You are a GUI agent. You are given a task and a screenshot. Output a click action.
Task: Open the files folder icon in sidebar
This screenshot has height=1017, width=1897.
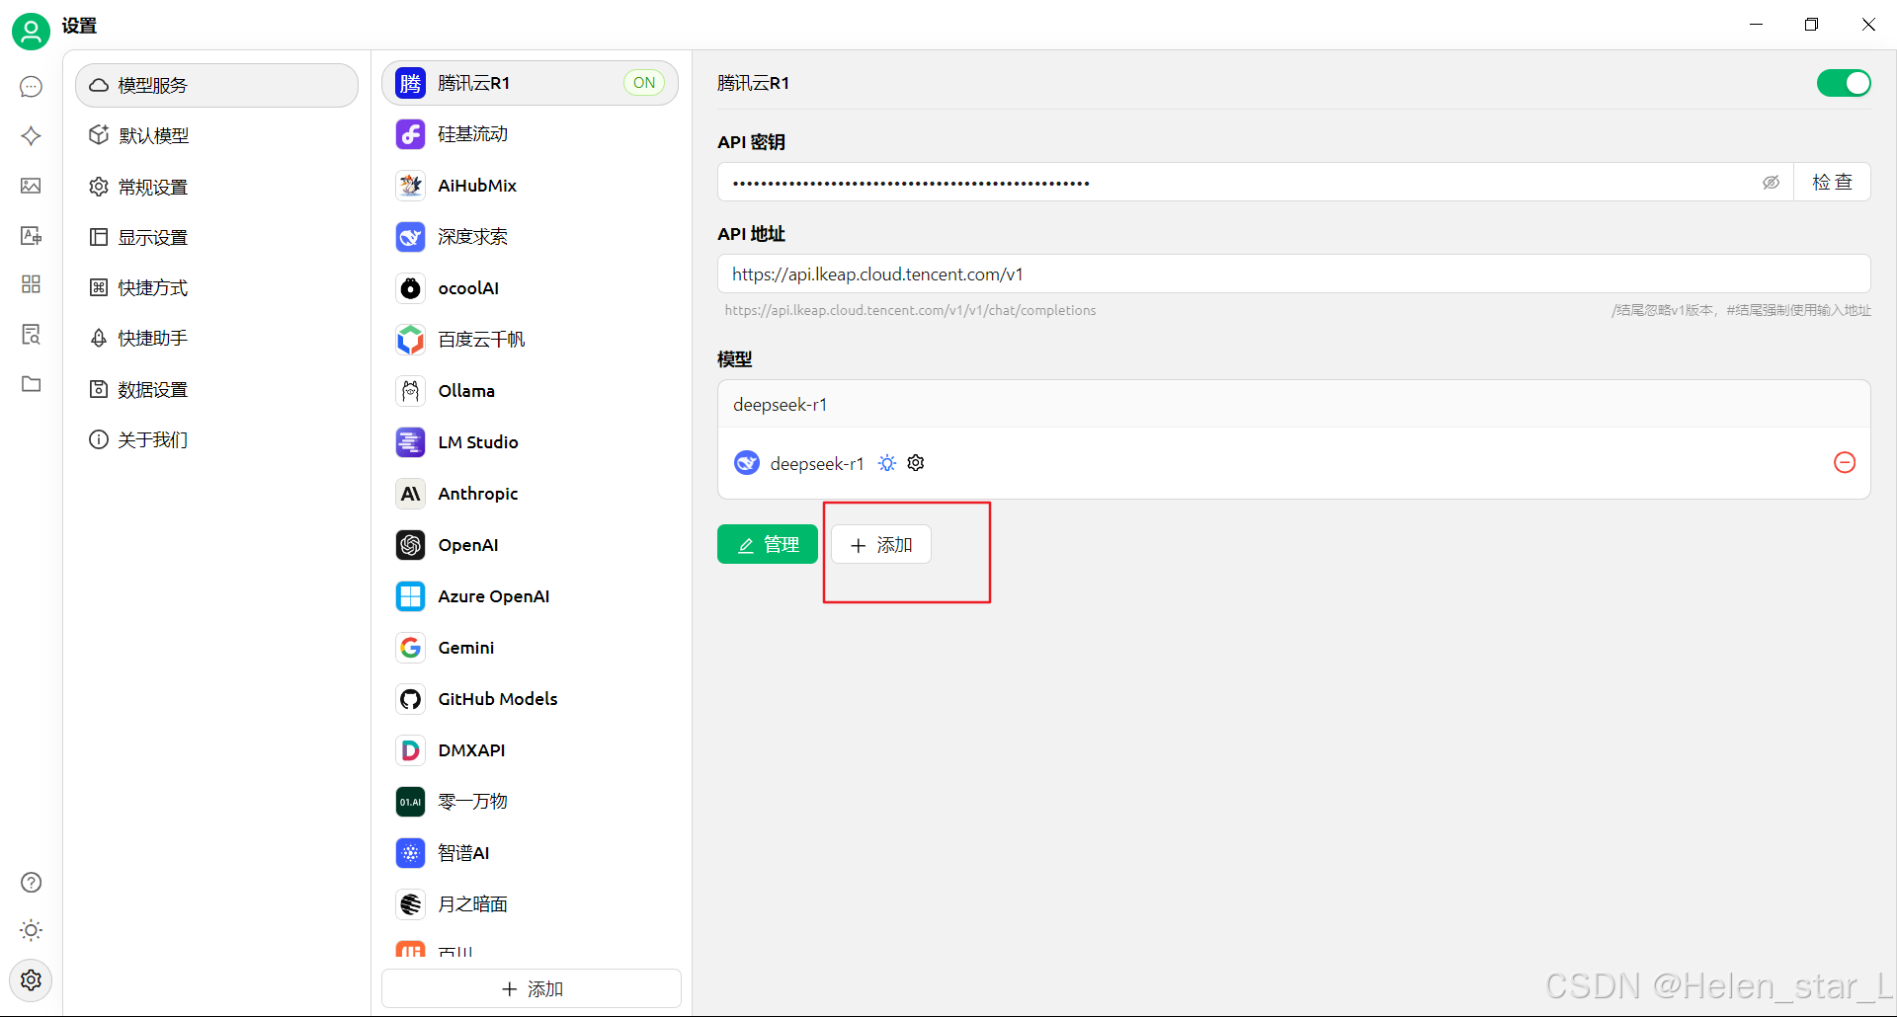[x=31, y=383]
